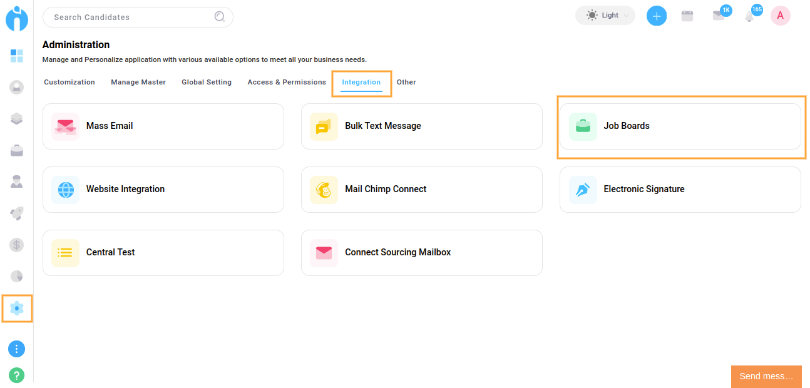
Task: Open the mail inbox icon with 1K badge
Action: [x=719, y=16]
